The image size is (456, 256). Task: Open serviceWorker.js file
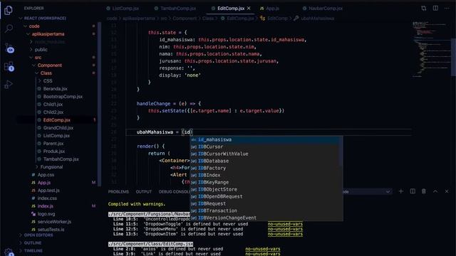coord(54,222)
